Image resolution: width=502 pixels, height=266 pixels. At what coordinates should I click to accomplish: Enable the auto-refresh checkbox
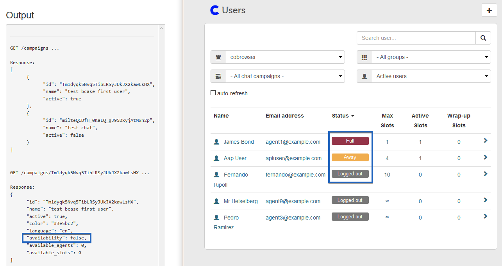click(x=213, y=93)
